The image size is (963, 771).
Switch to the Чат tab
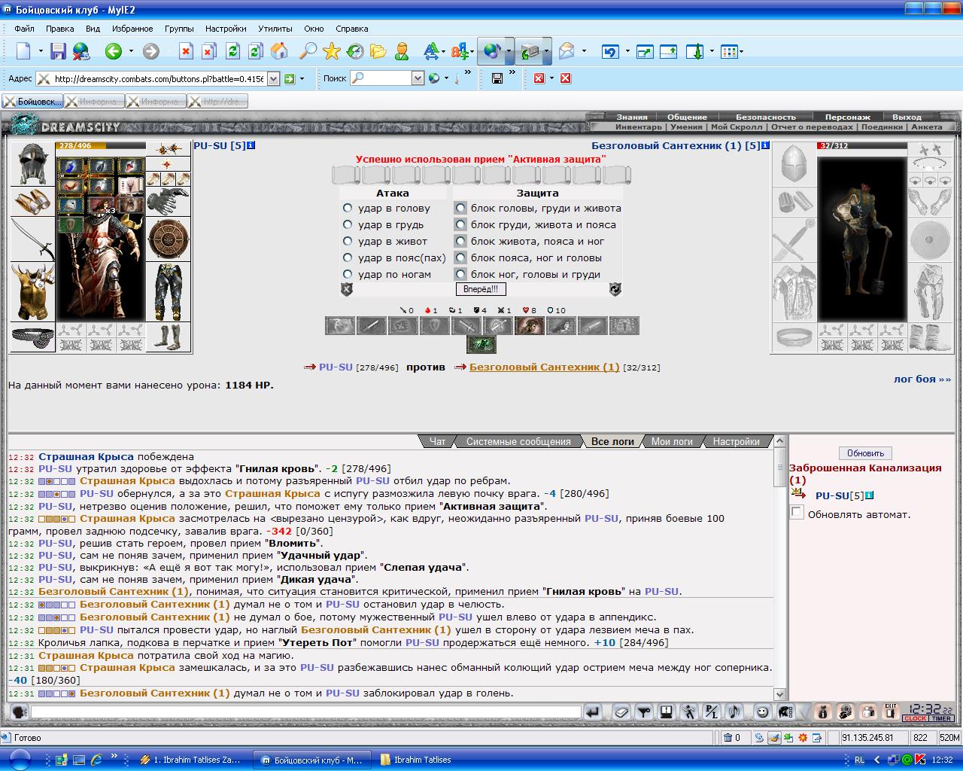click(x=437, y=441)
